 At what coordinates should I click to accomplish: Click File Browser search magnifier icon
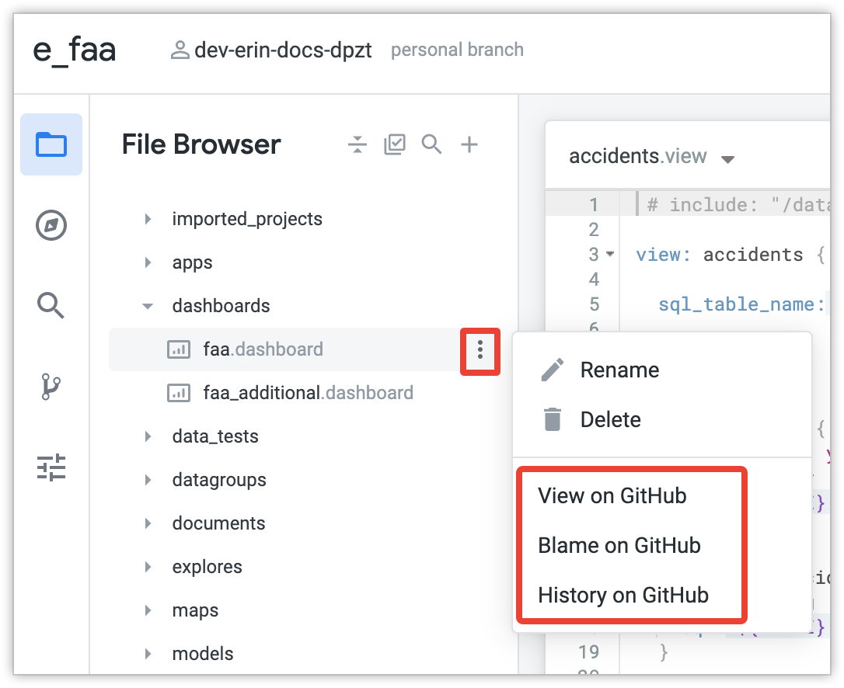click(x=432, y=144)
